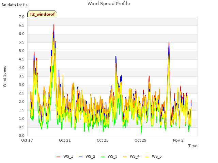Click the 3.0 y-axis tick label
Viewport: 218px width, 163px height.
(x=21, y=85)
